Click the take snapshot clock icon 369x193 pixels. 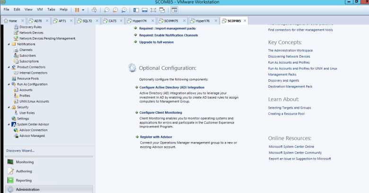(x=107, y=9)
